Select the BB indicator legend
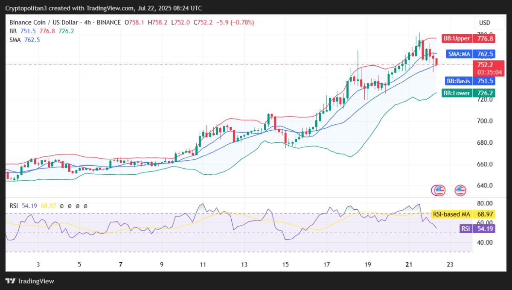Screen dimensions: 512x290 click(12, 31)
